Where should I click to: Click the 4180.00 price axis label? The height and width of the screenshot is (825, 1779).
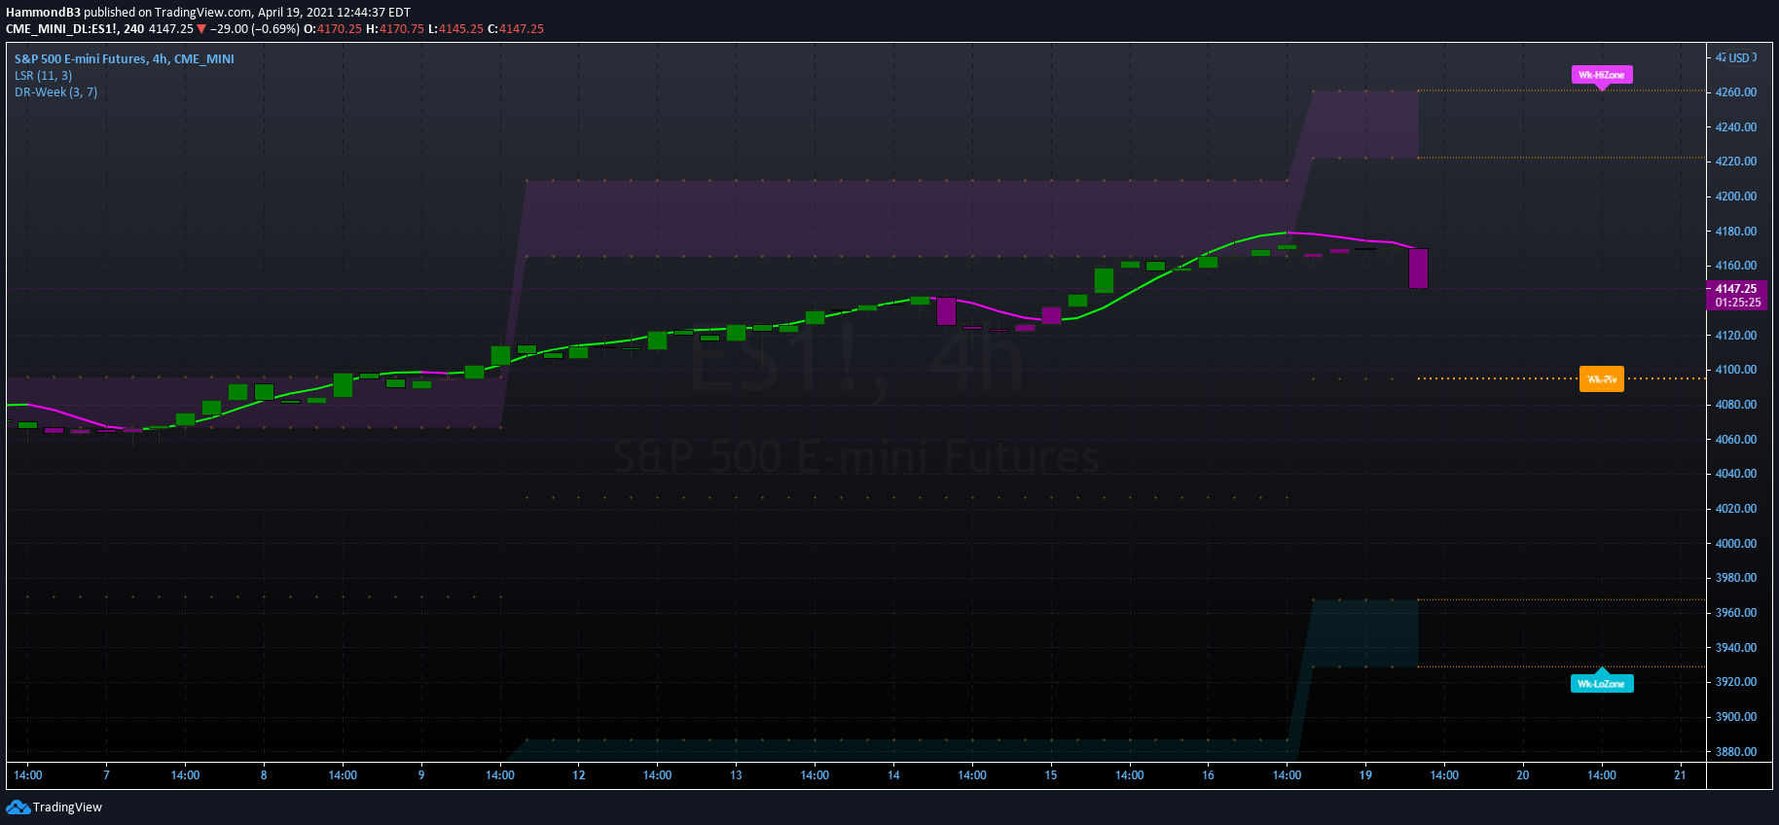(x=1736, y=232)
